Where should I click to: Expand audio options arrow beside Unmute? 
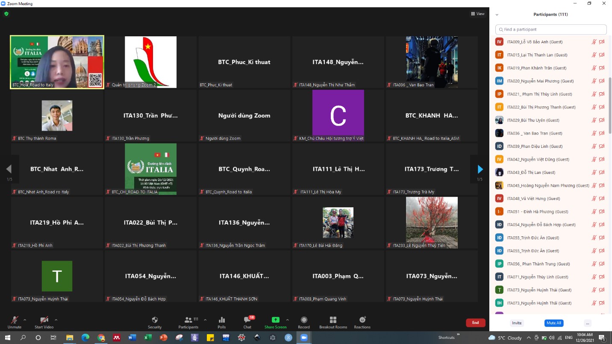click(25, 320)
